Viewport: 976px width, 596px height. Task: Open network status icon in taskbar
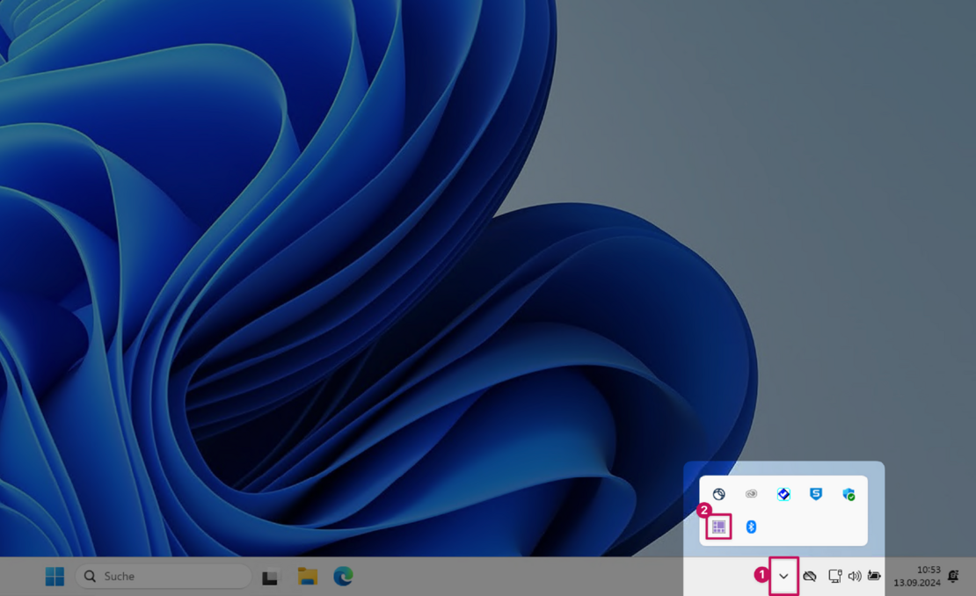coord(834,577)
